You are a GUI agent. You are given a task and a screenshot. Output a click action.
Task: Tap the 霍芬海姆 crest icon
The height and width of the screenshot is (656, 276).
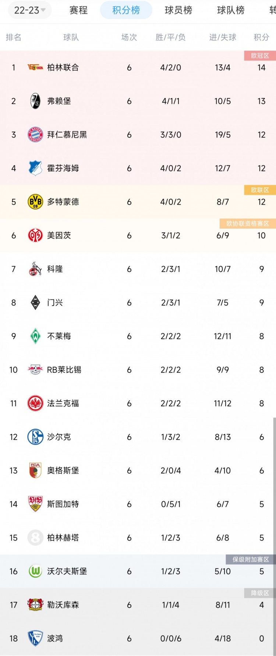pyautogui.click(x=35, y=168)
